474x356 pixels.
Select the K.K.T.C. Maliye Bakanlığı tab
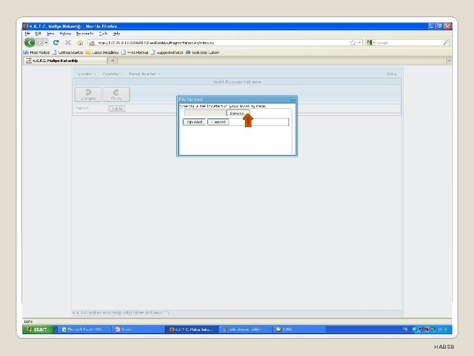(65, 61)
